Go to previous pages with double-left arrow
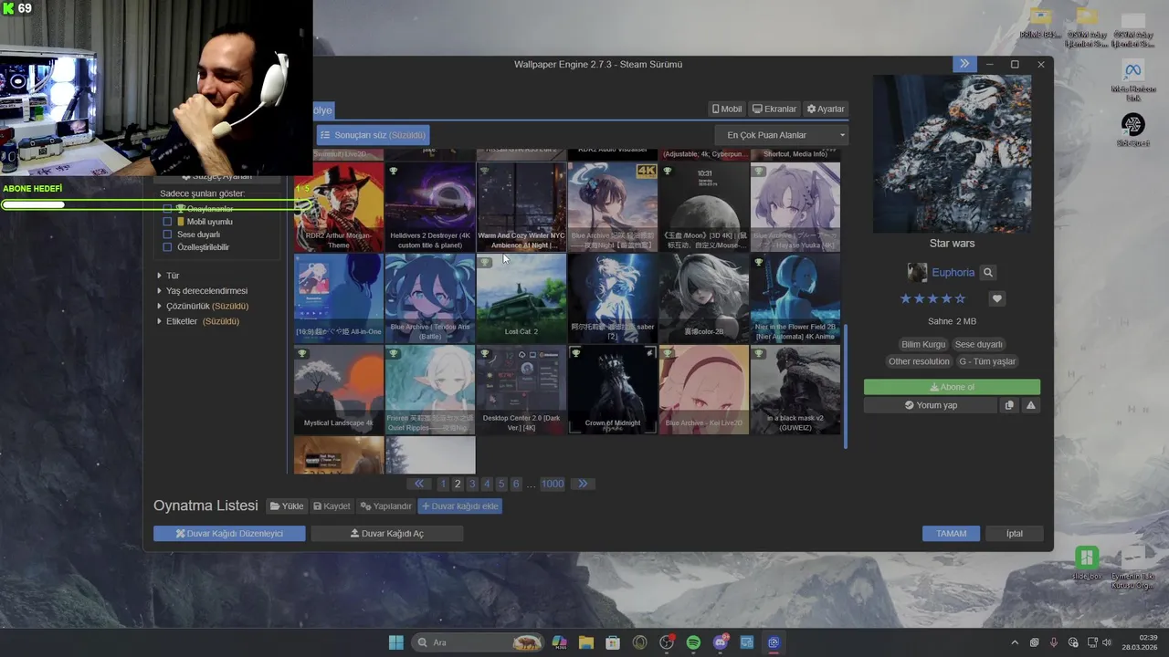This screenshot has width=1169, height=657. click(x=419, y=484)
